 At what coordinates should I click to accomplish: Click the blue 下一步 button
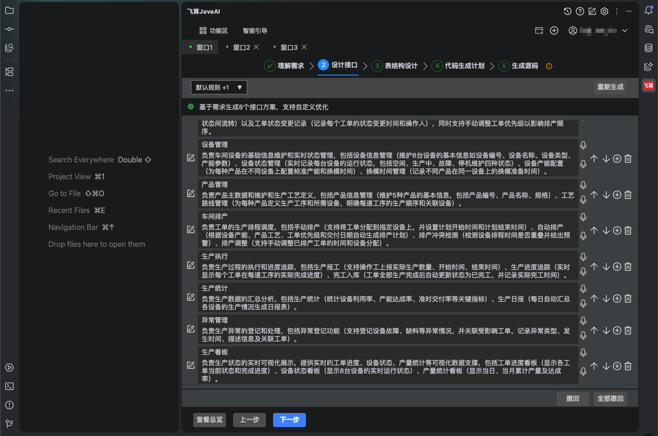[x=289, y=420]
